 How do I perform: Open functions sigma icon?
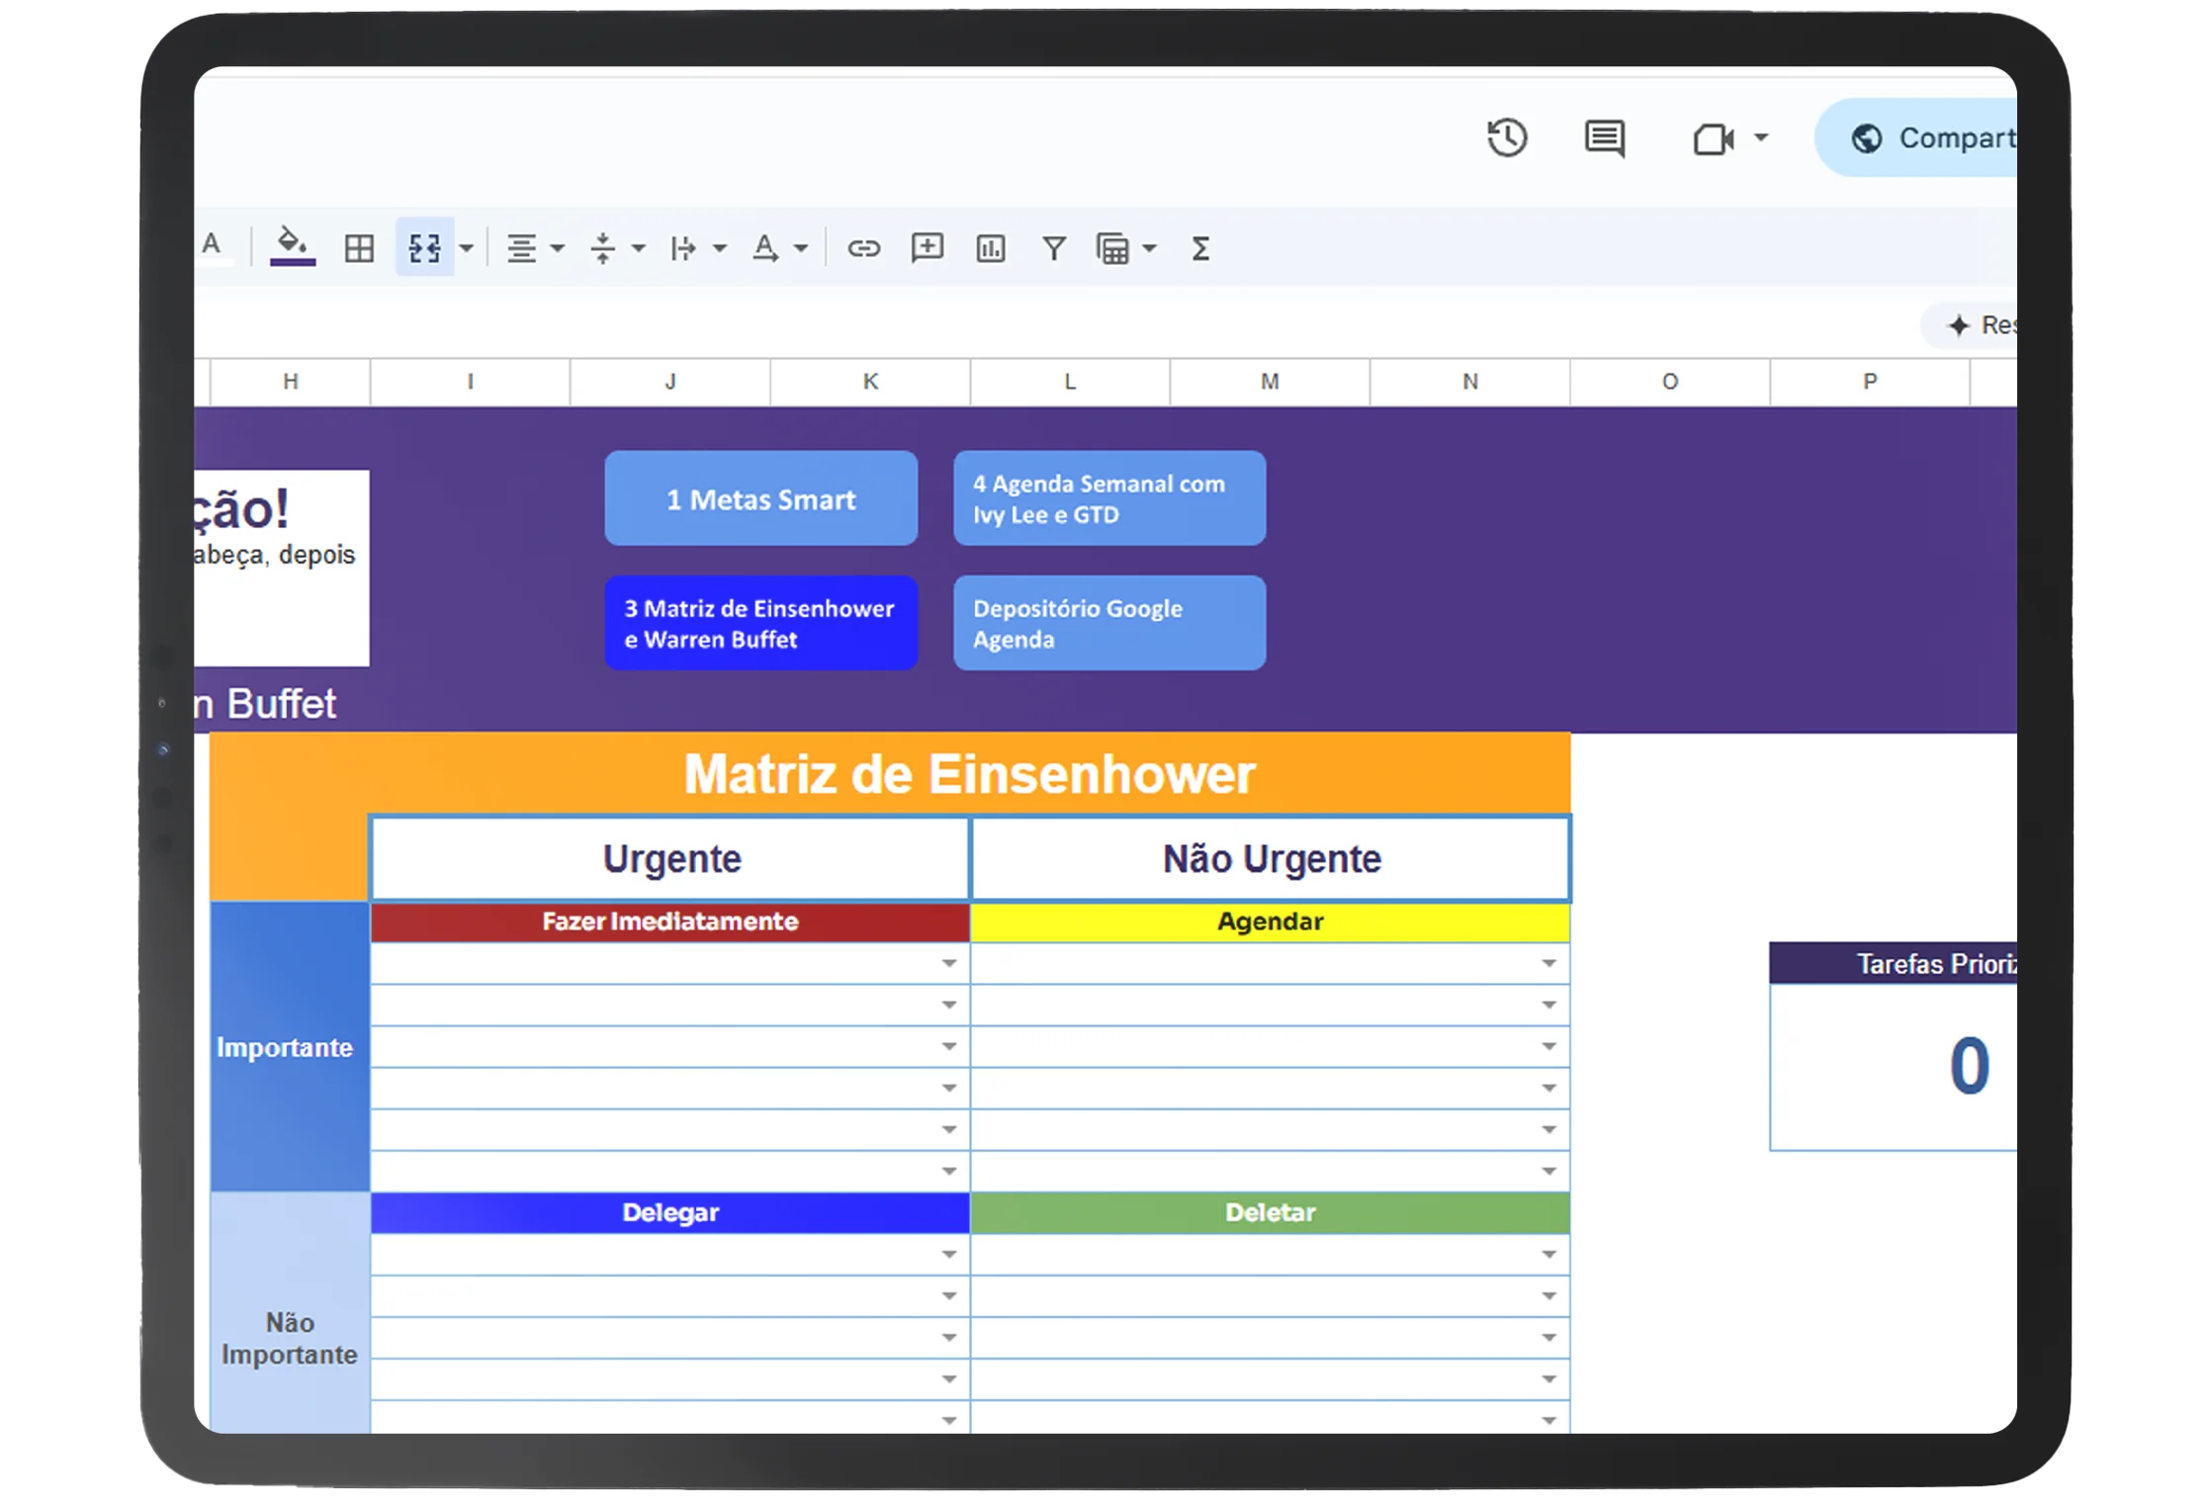[1199, 248]
